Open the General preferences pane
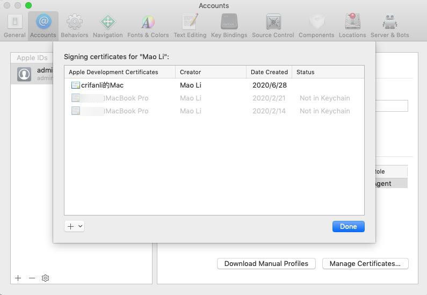 point(15,26)
